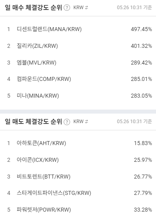The width and height of the screenshot is (156, 220).
Task: Toggle KRW currency switch in sell ranking header
Action: [x=81, y=122]
